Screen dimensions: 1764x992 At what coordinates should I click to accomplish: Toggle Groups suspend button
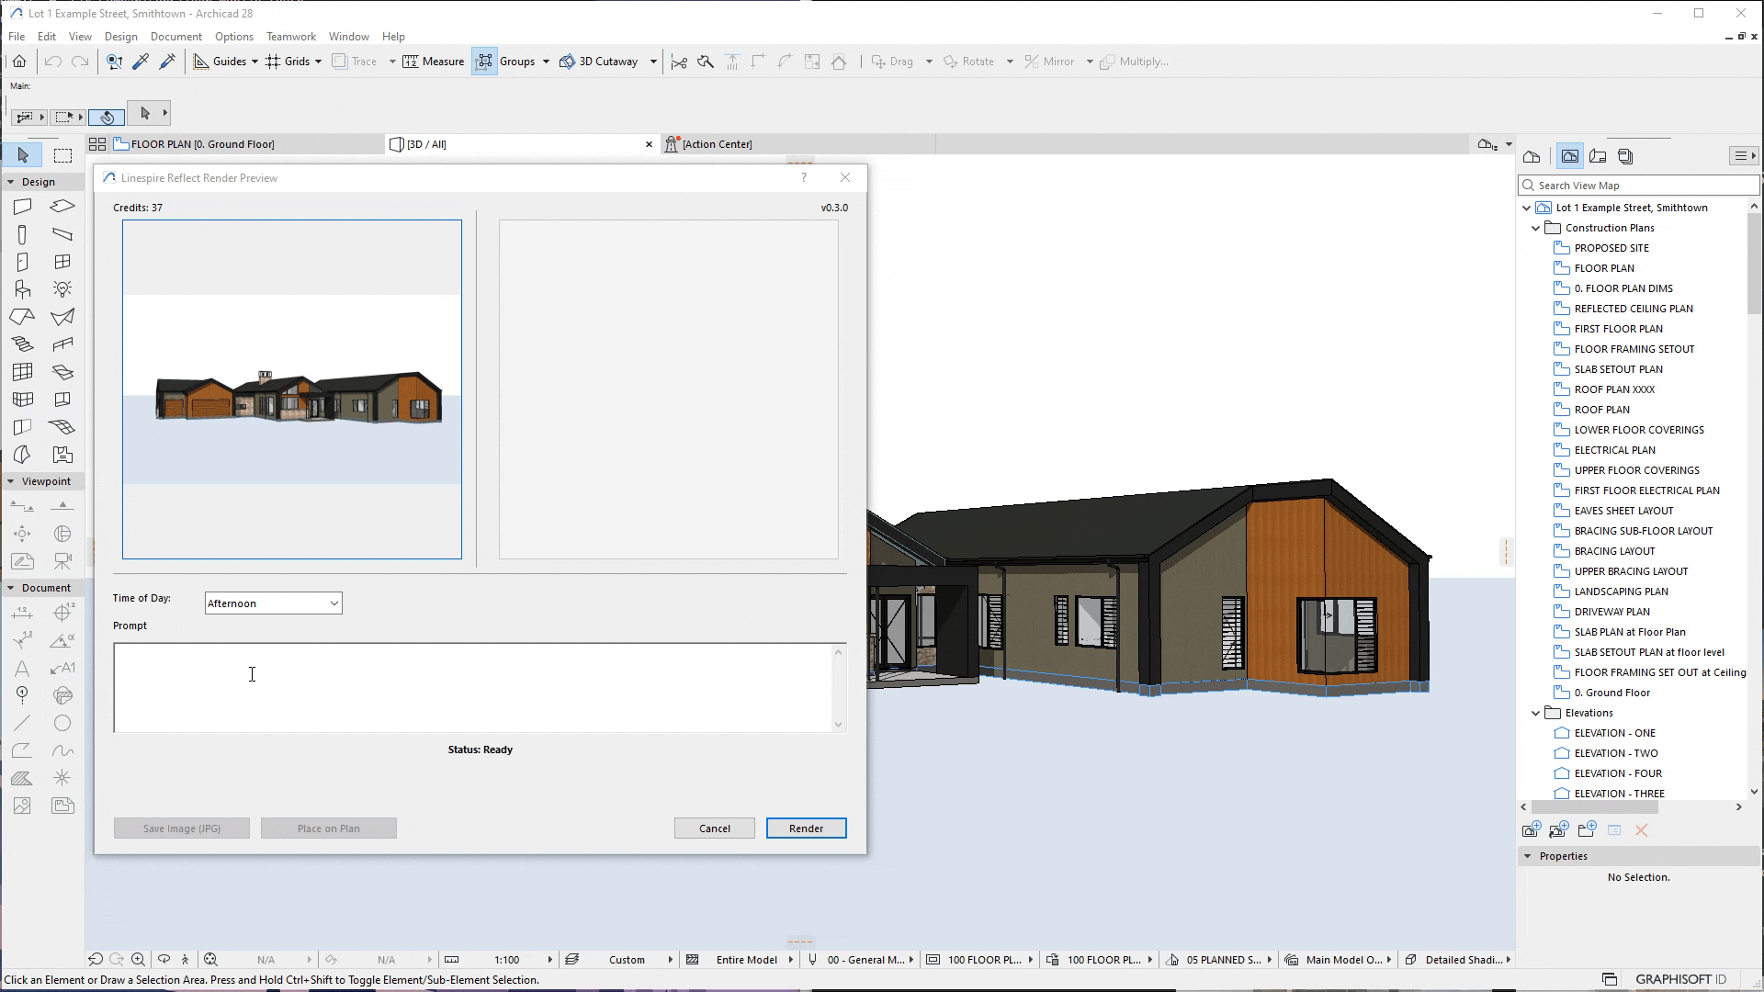(x=484, y=62)
